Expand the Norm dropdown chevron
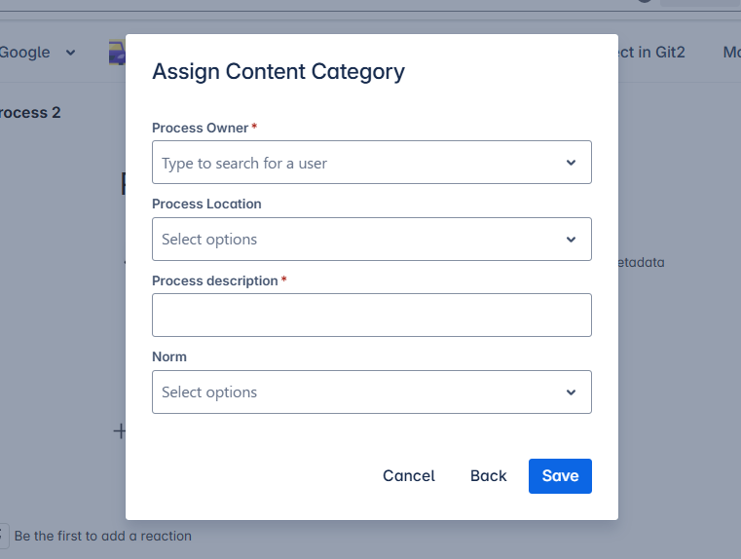Viewport: 741px width, 559px height. (x=571, y=391)
